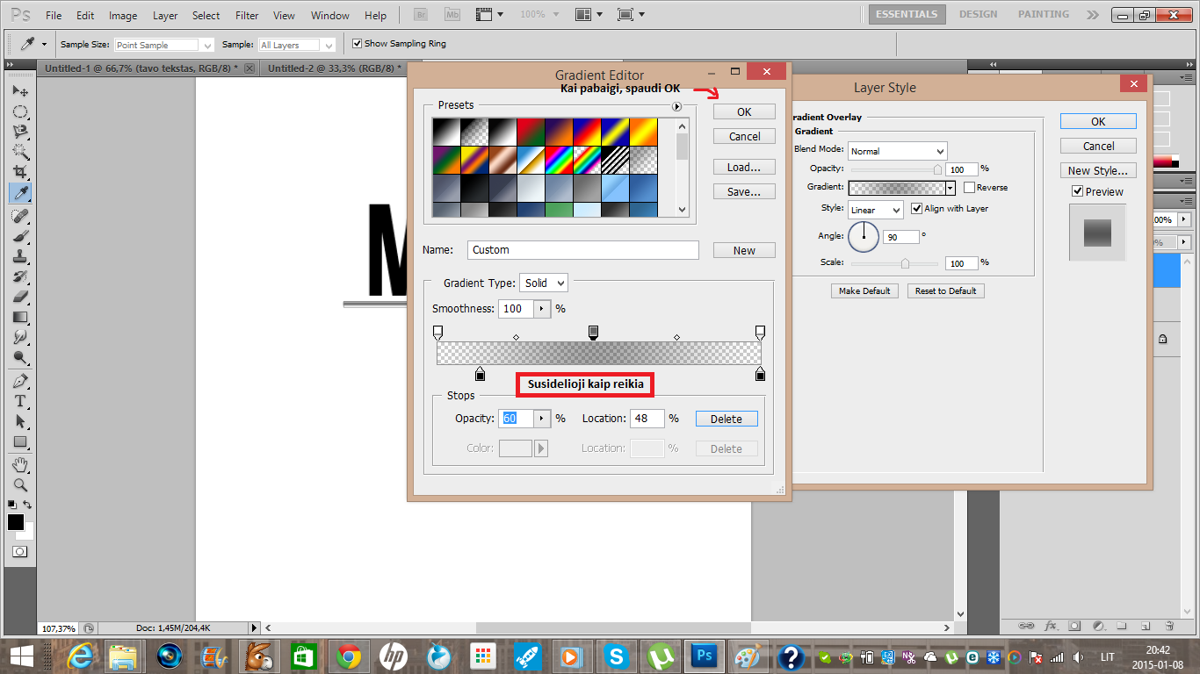Select the Clone Stamp tool
The image size is (1200, 674).
(19, 256)
